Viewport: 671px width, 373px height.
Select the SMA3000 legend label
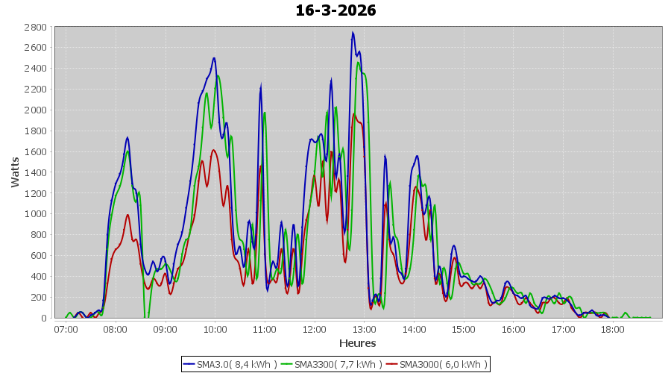(x=444, y=365)
